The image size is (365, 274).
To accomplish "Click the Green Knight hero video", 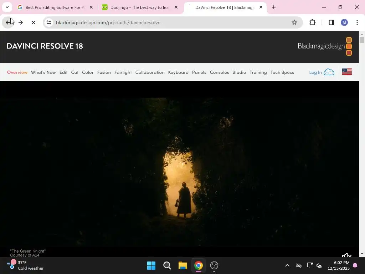I will [179, 169].
